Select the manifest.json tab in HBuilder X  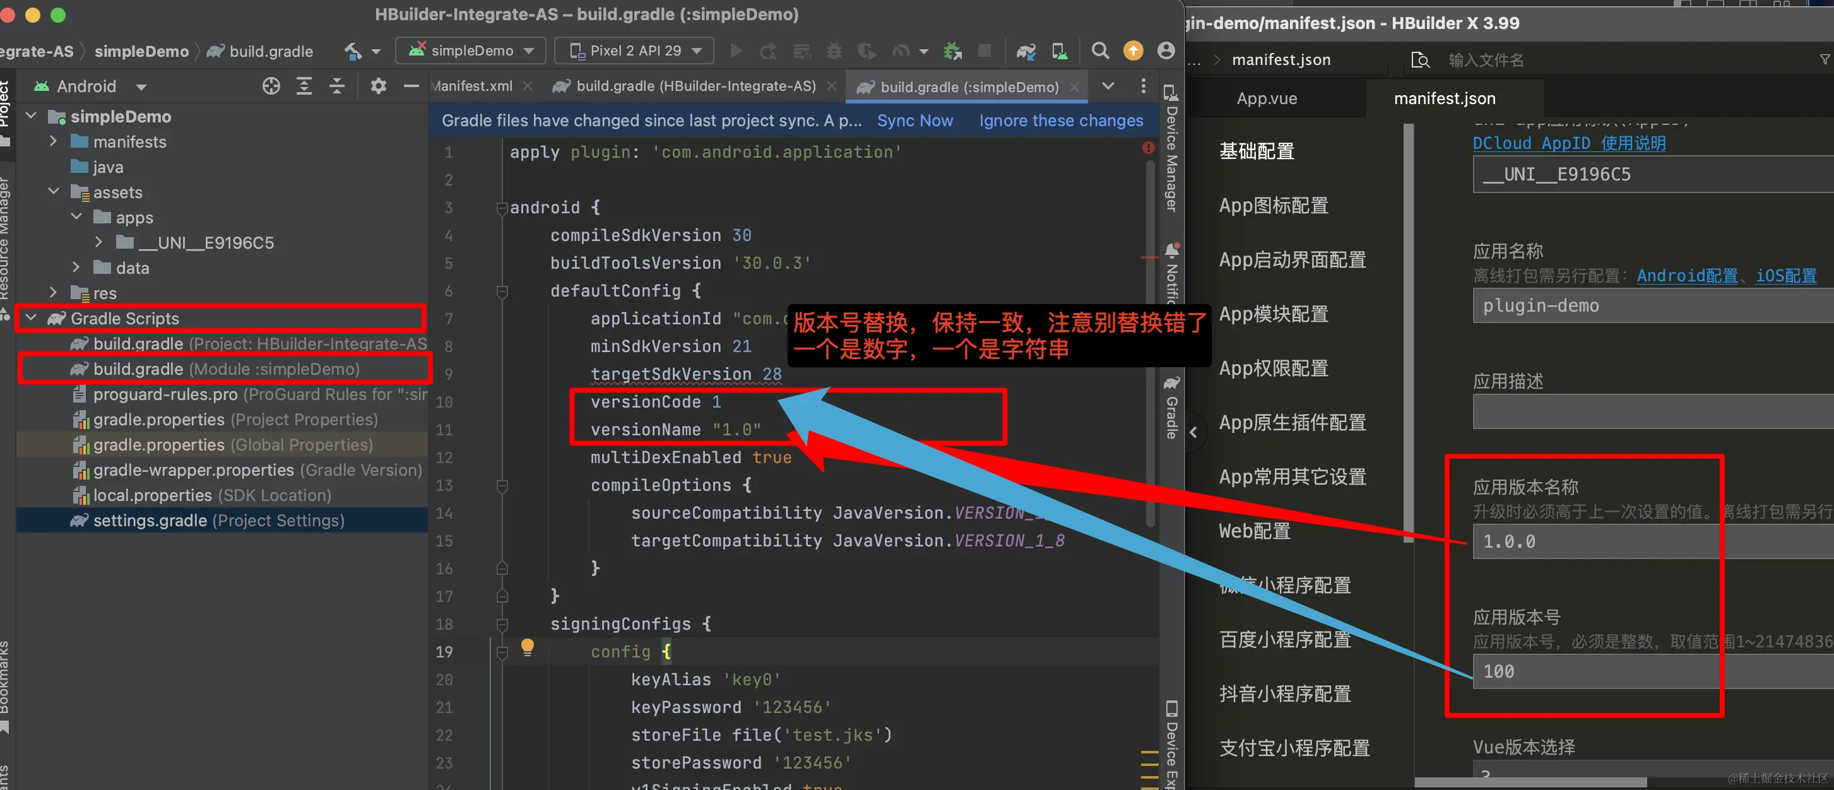[1445, 98]
